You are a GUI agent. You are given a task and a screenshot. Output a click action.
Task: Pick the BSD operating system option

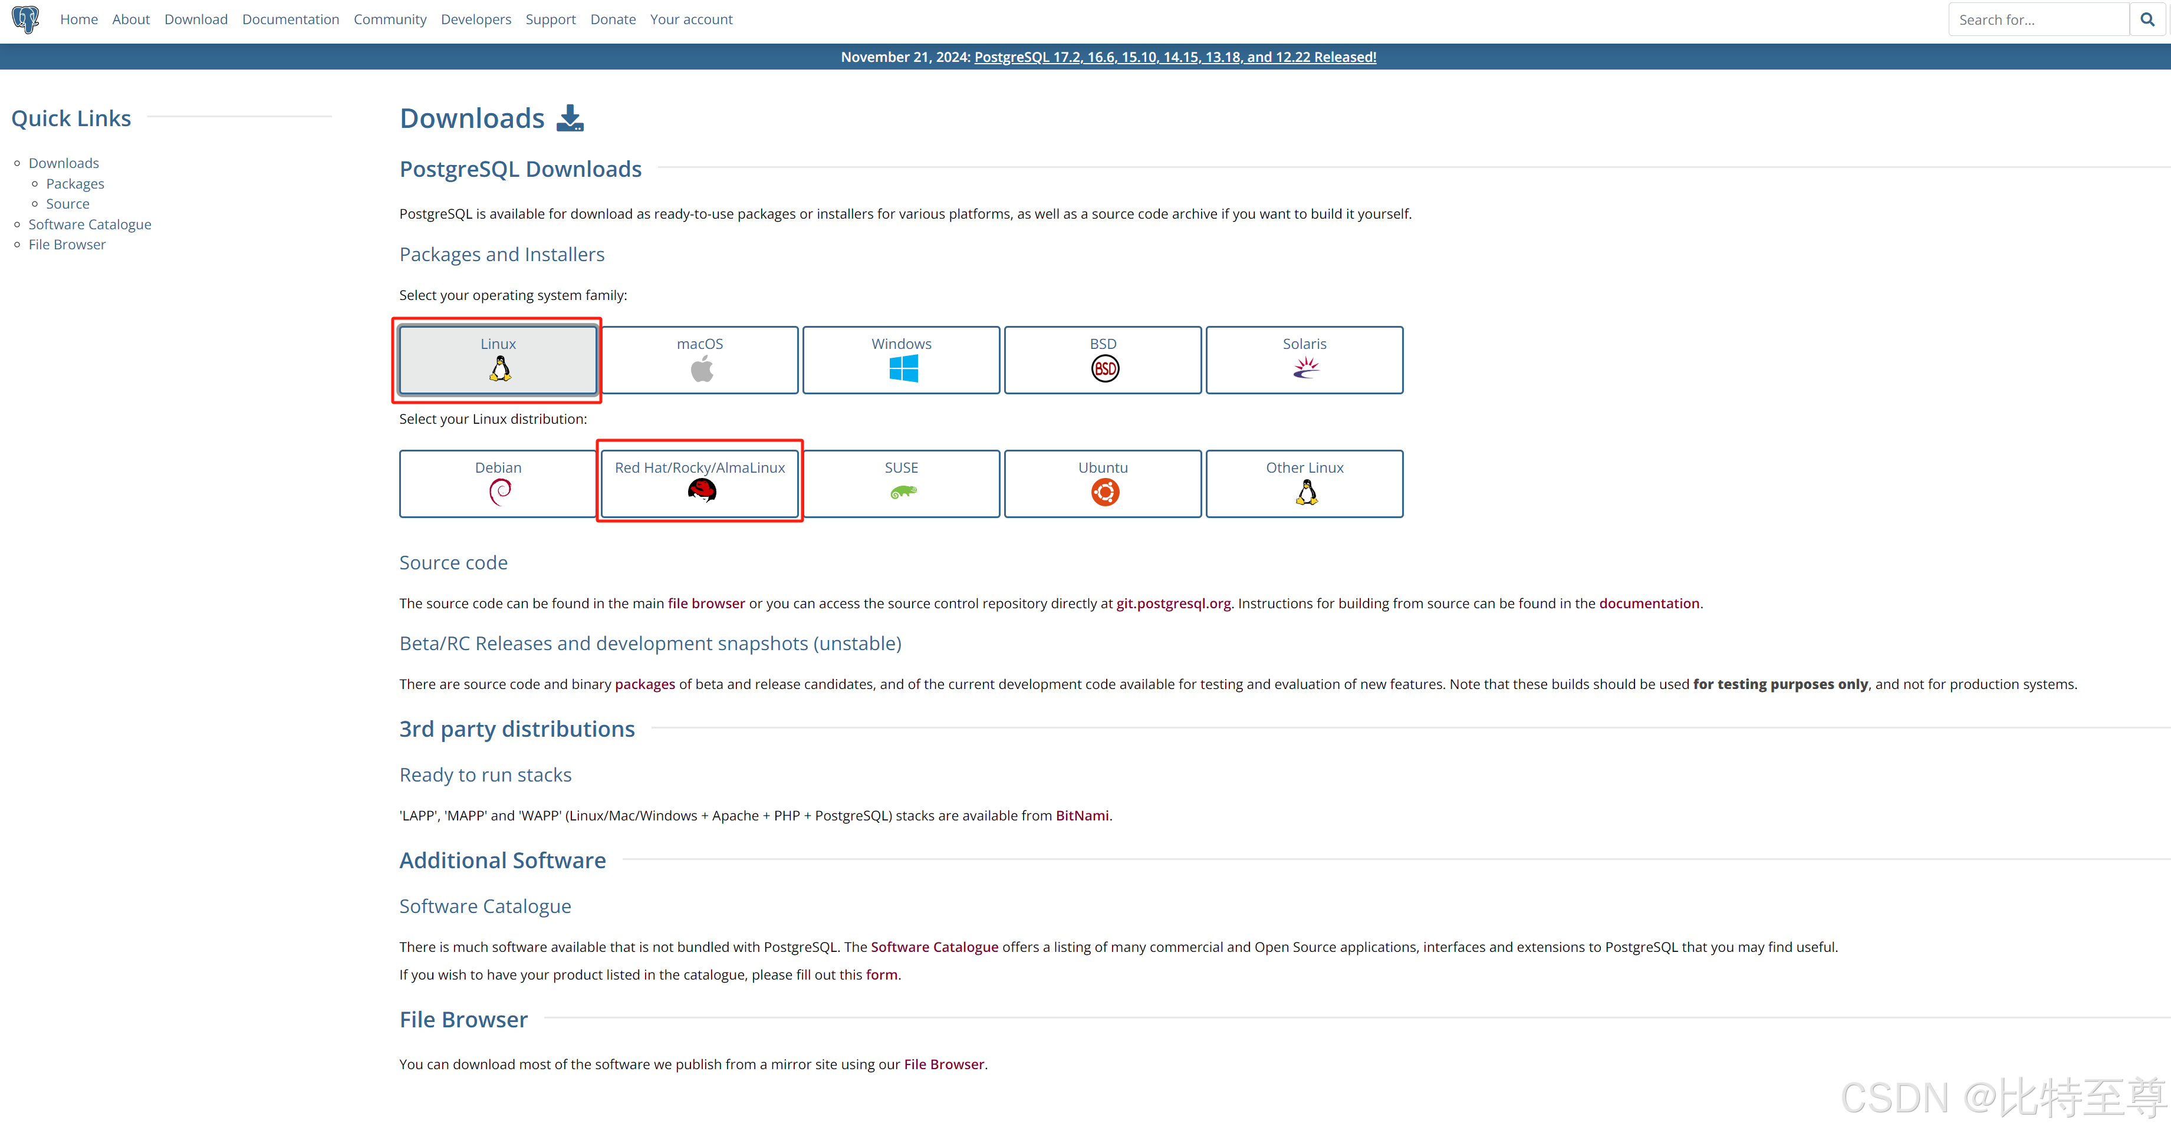point(1103,360)
